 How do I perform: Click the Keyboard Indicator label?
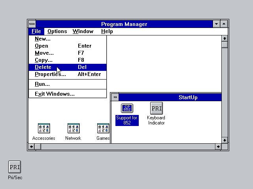click(156, 120)
